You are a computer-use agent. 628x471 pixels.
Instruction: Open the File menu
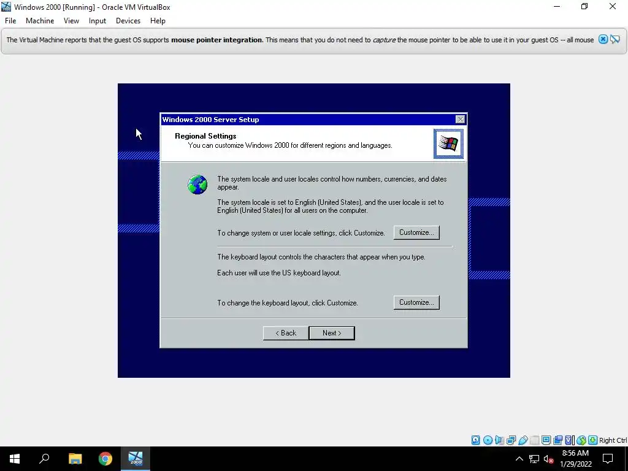[x=10, y=21]
